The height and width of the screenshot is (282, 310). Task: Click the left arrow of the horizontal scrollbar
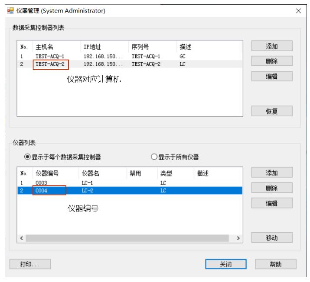coord(22,238)
